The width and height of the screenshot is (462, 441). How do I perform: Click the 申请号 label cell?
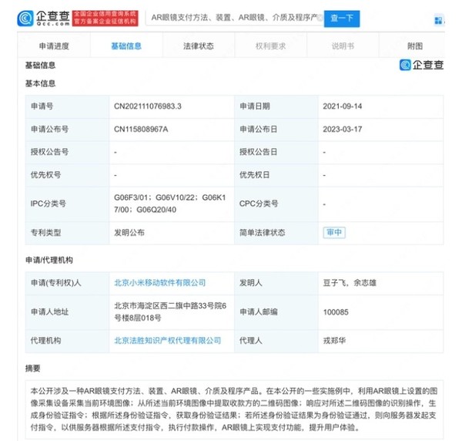[67, 106]
